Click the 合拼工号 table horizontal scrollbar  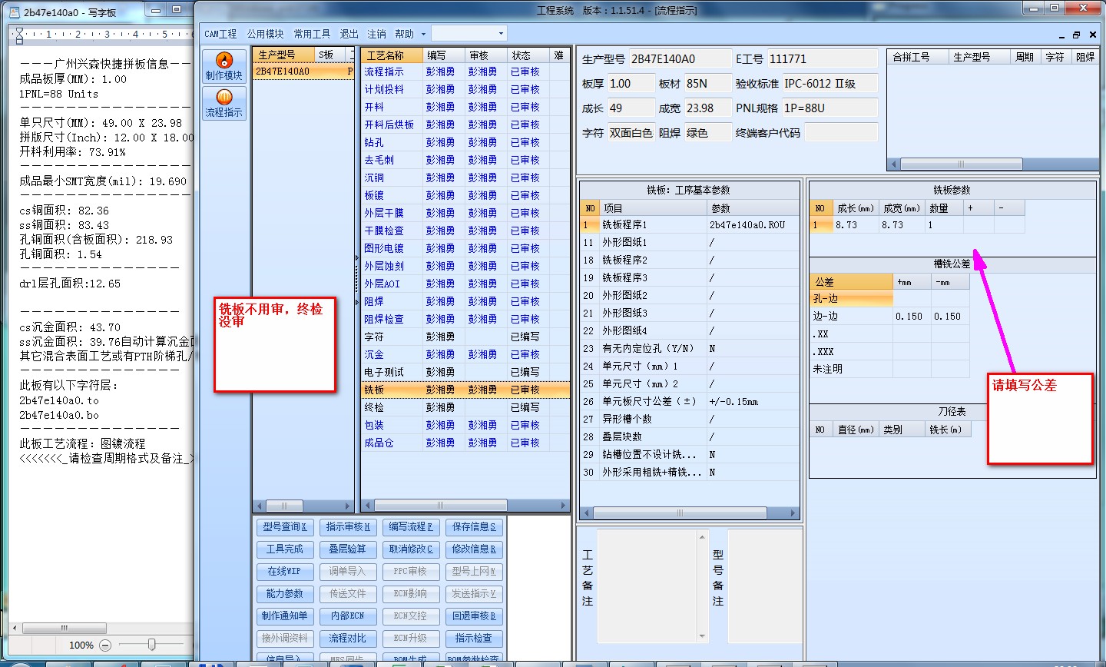click(x=992, y=164)
